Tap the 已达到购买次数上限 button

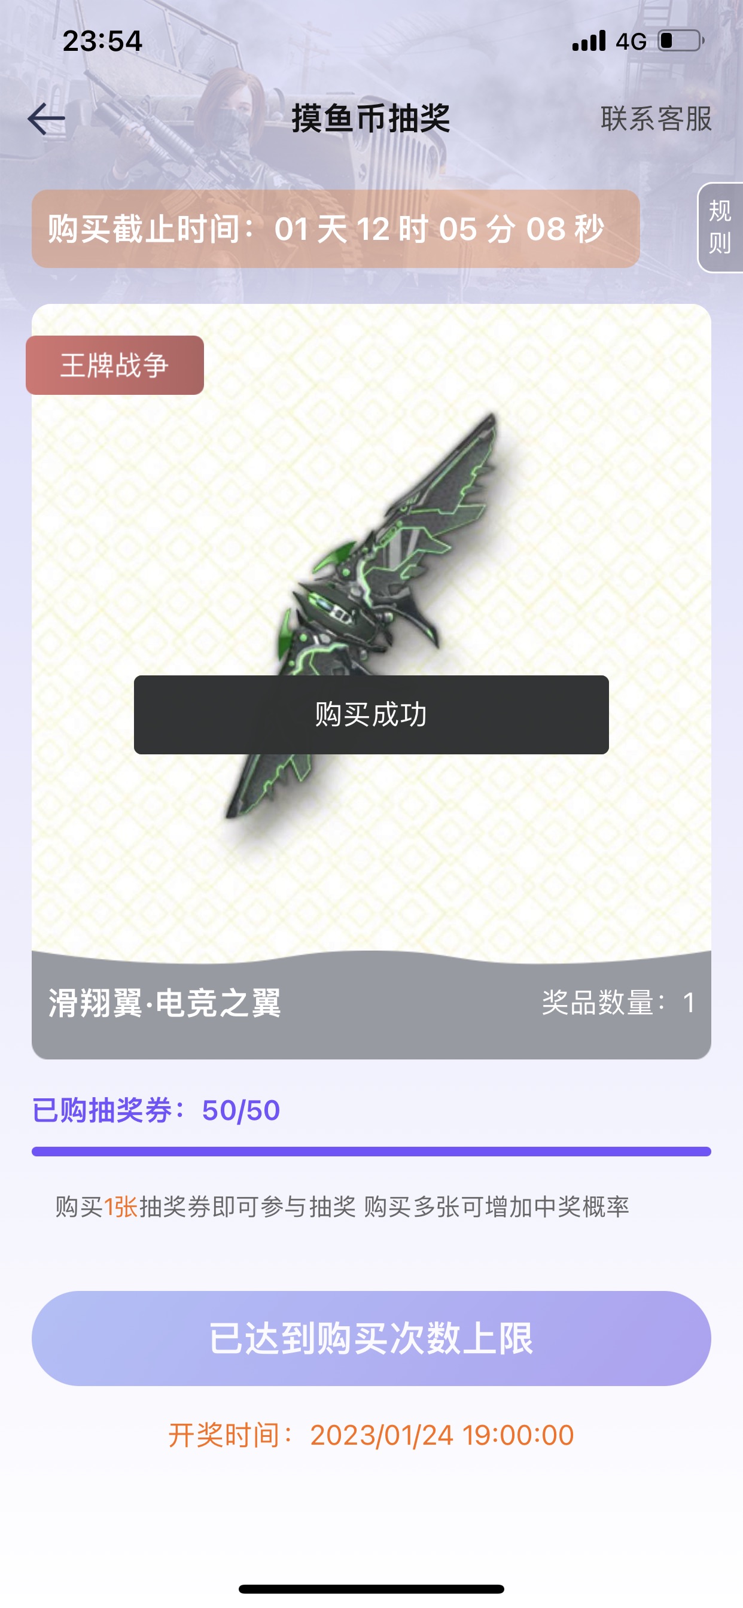click(x=371, y=1338)
